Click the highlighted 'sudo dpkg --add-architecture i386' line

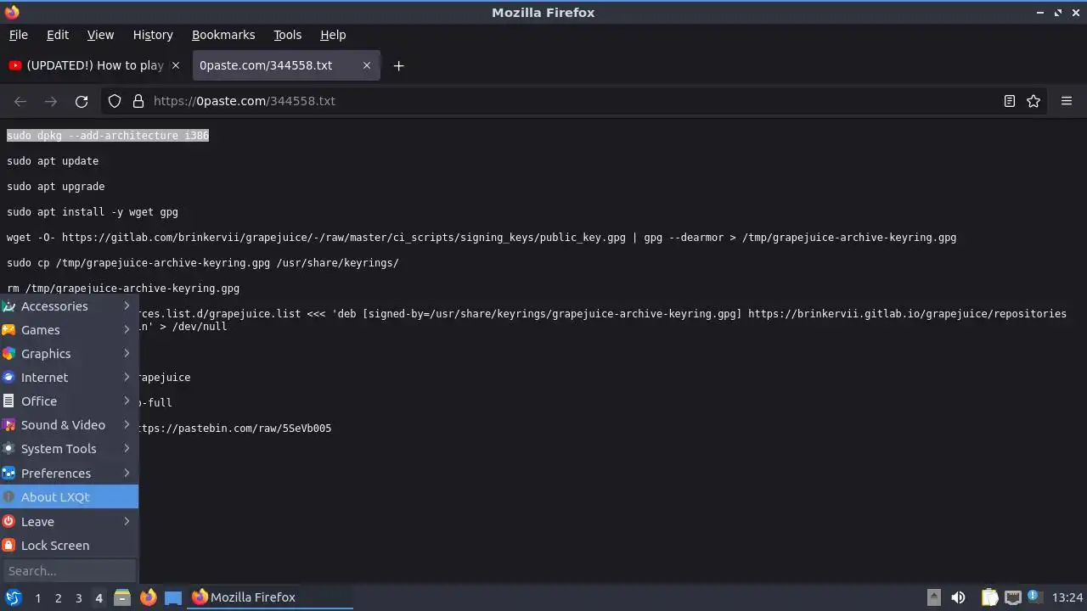click(108, 136)
